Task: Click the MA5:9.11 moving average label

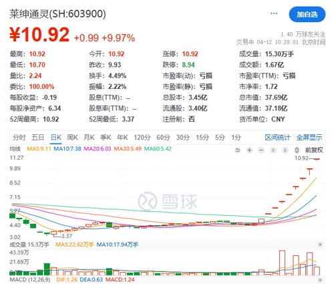Action: pyautogui.click(x=39, y=149)
